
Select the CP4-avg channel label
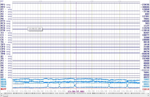[x=6, y=51]
